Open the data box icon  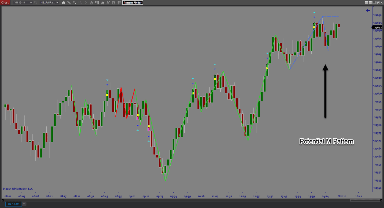(91, 3)
